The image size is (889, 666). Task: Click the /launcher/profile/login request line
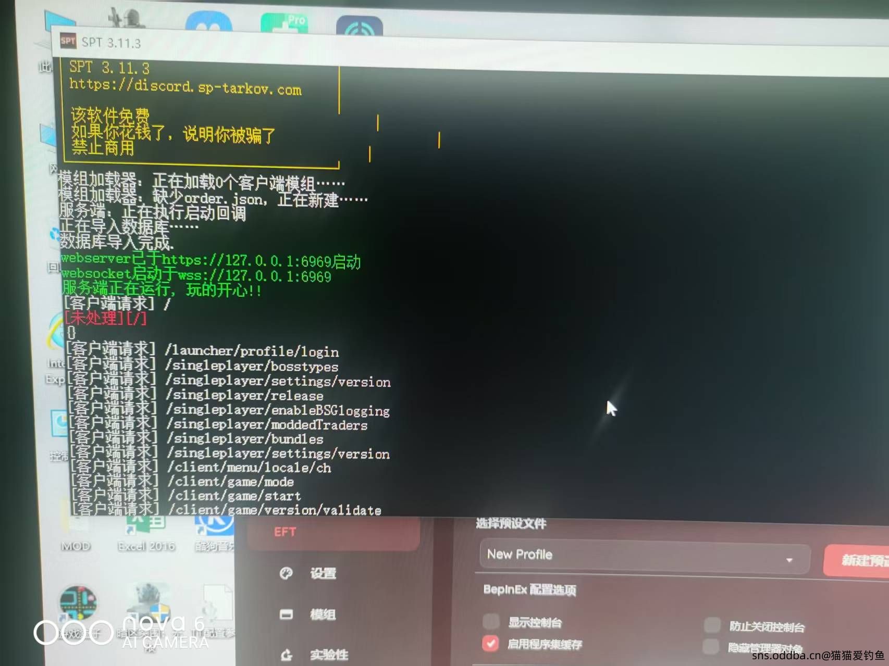(x=203, y=350)
